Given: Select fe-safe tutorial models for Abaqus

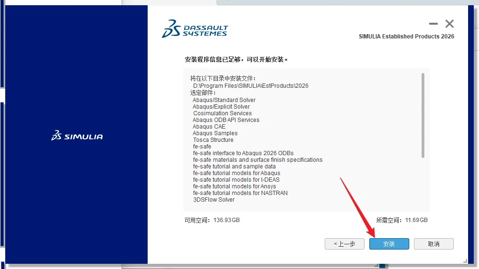Looking at the screenshot, I should [236, 173].
